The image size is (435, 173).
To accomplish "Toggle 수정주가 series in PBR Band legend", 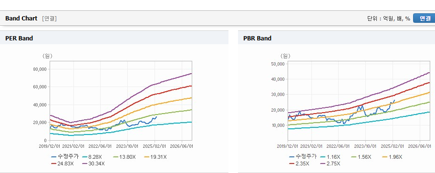I will (303, 157).
